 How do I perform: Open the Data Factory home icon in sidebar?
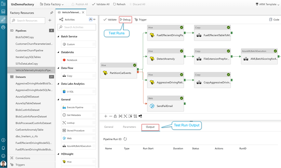[x=3, y=4]
